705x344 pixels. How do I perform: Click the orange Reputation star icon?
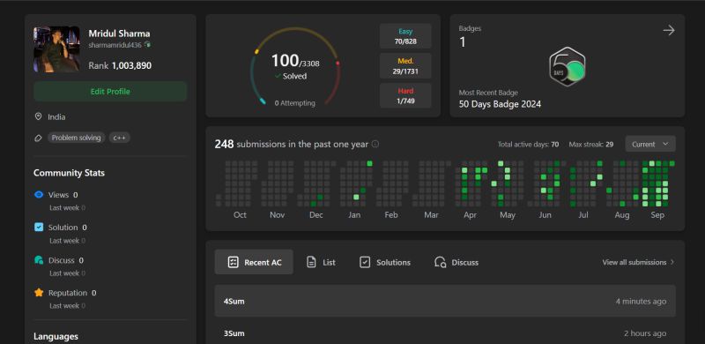[x=39, y=293]
